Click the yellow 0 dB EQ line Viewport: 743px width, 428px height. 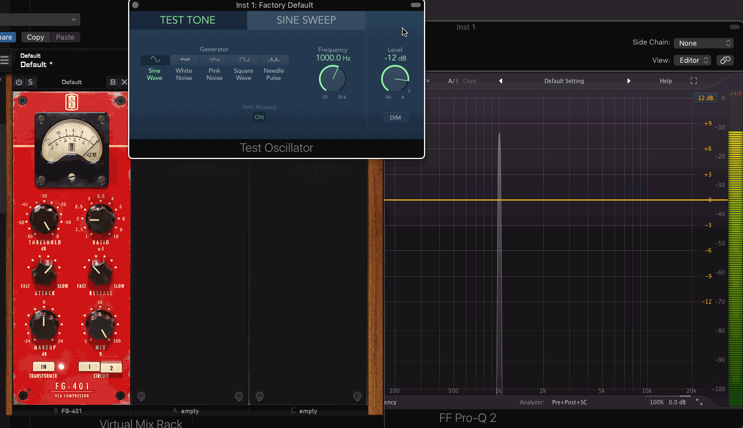pyautogui.click(x=555, y=200)
